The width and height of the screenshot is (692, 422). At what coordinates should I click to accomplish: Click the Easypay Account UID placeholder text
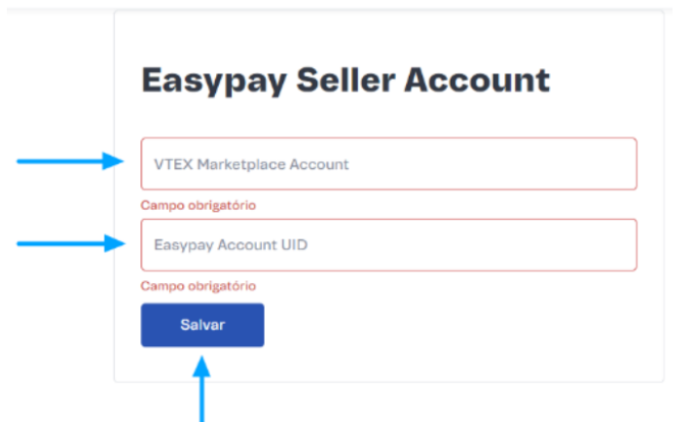[x=231, y=245]
